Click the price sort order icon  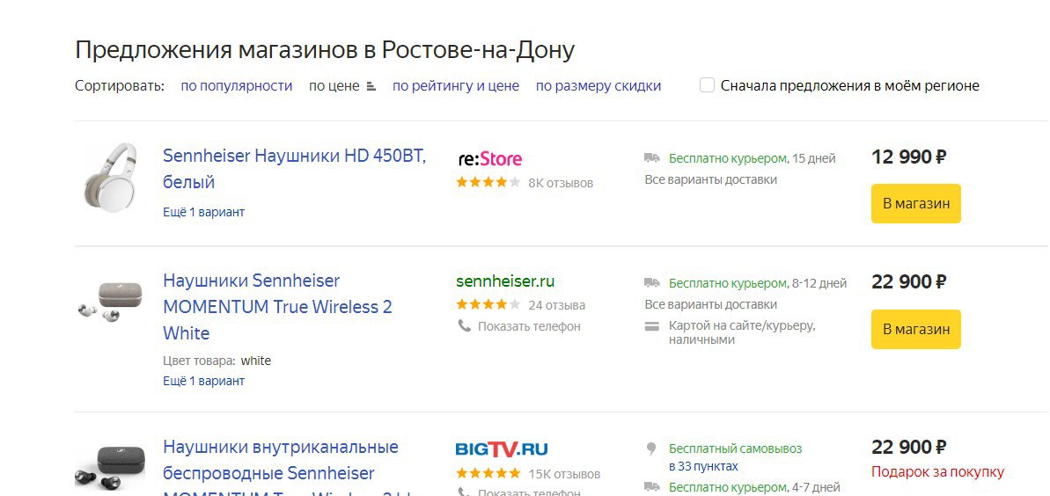click(x=371, y=86)
